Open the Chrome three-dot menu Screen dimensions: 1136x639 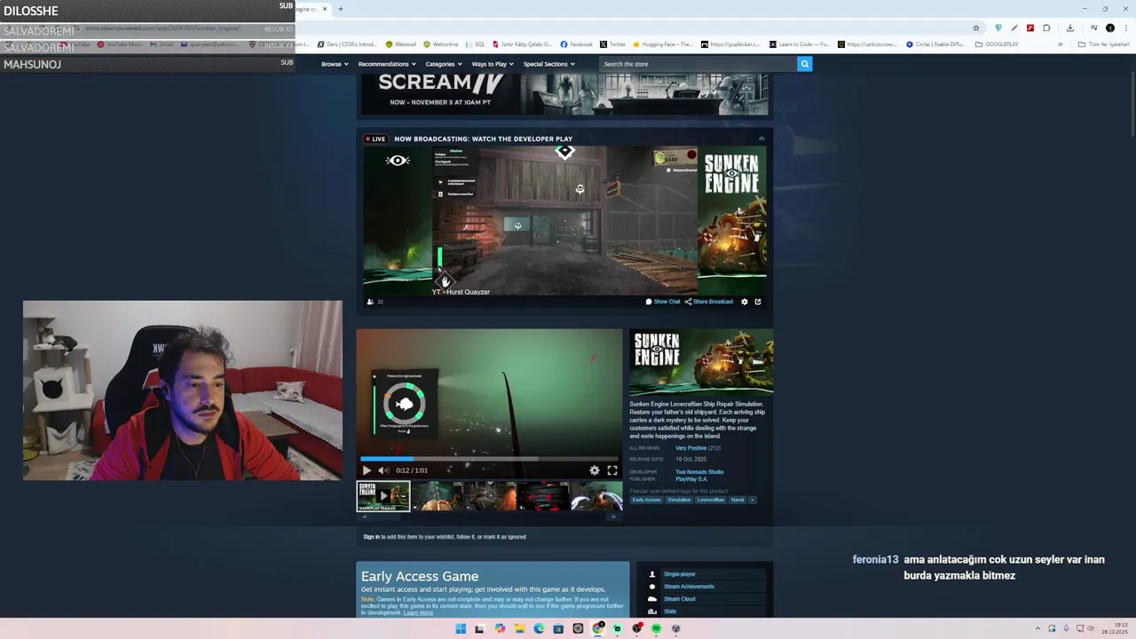point(1126,28)
